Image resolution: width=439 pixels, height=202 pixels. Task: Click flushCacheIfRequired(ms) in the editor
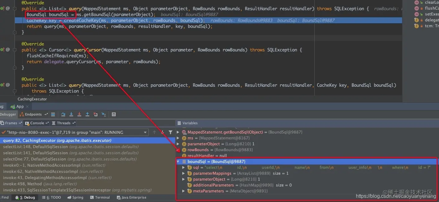click(x=57, y=56)
